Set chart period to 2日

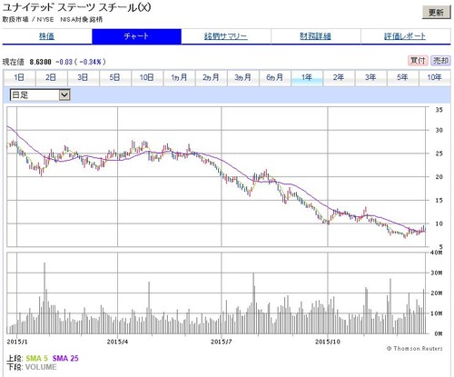[x=51, y=78]
